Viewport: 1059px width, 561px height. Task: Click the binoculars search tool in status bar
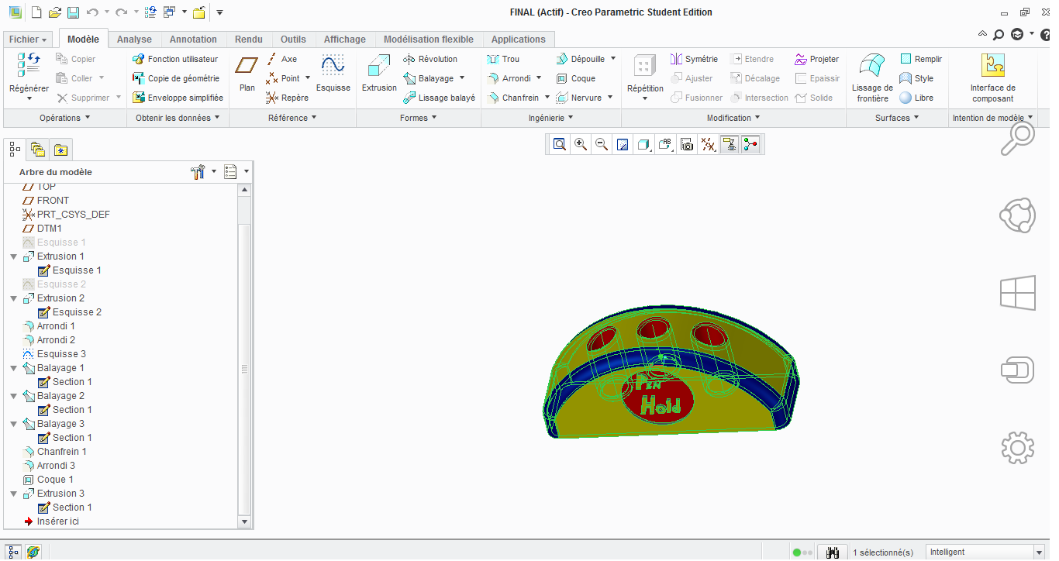(833, 552)
